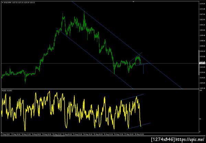
Task: Click the chart shift triangle at top
Action: [133, 2]
